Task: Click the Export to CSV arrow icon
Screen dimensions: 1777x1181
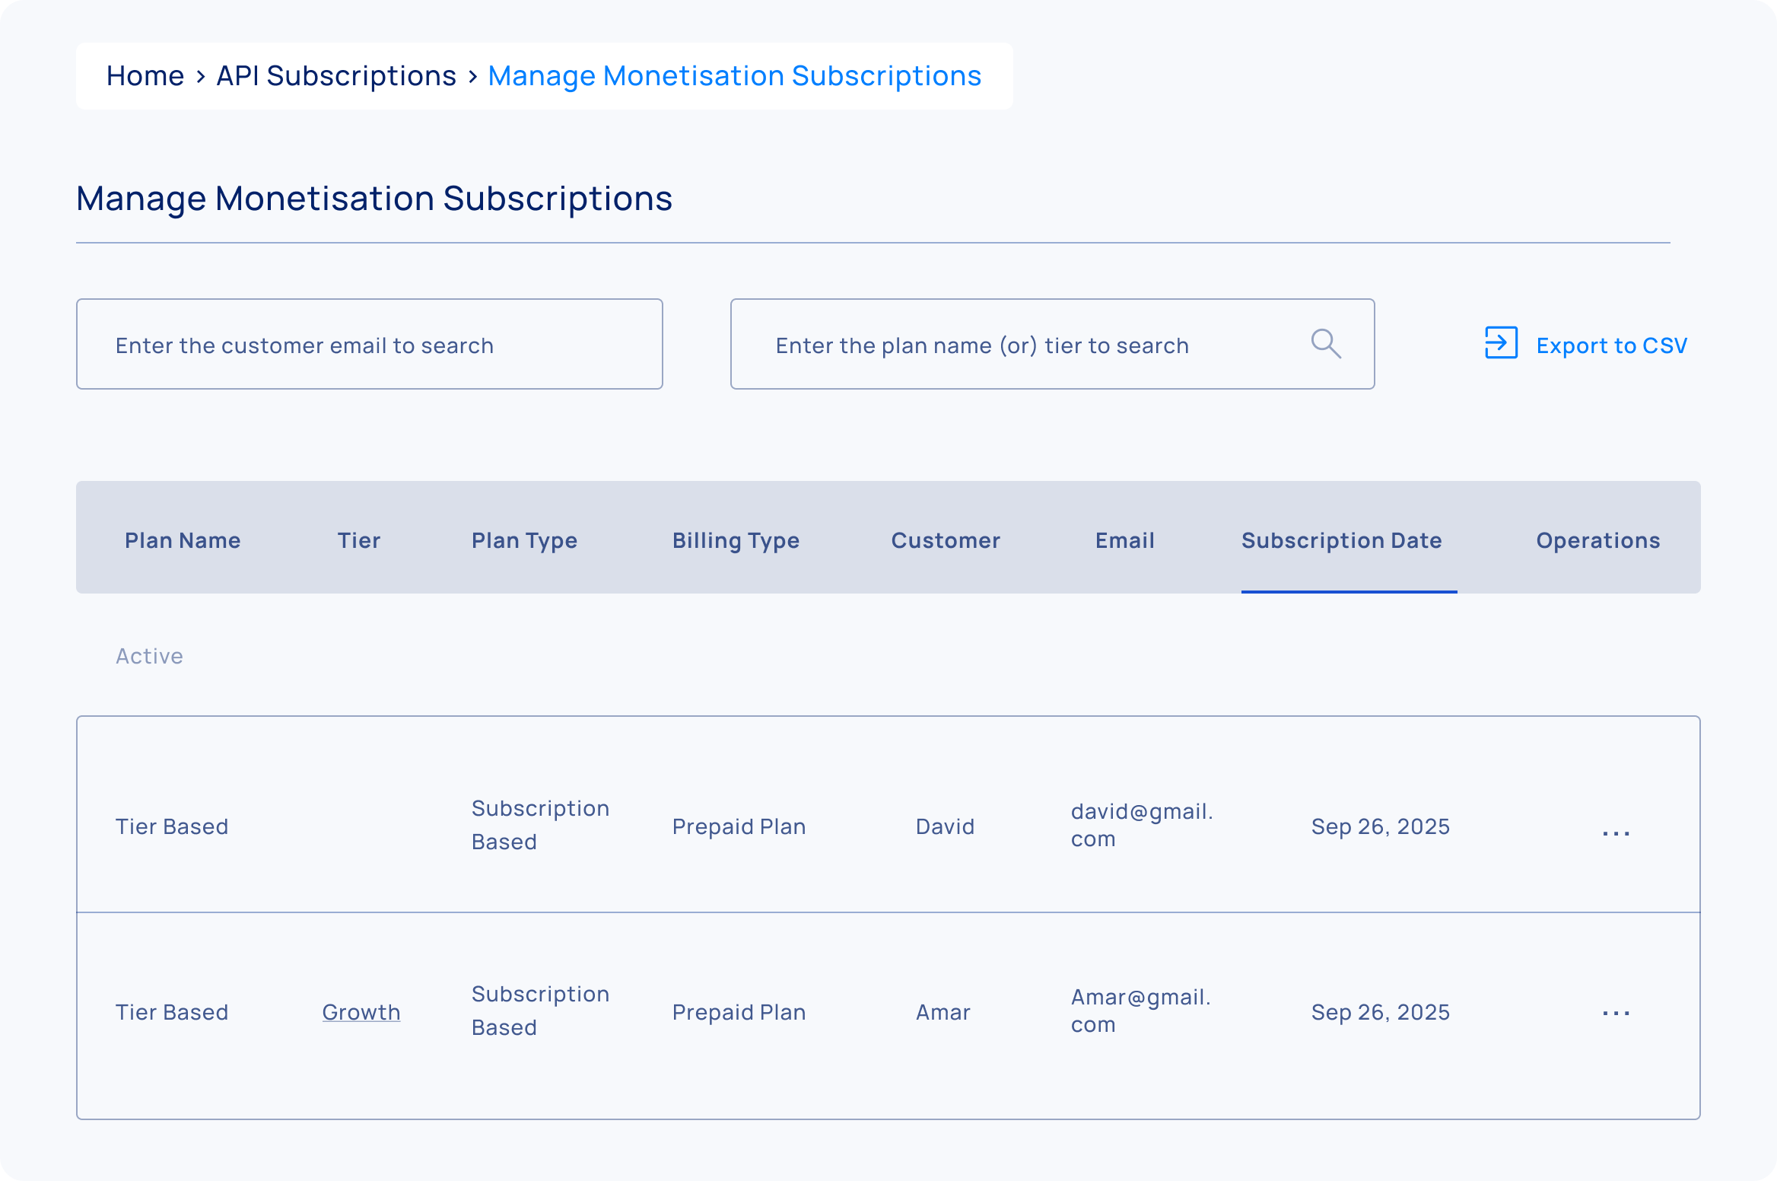Action: coord(1500,343)
